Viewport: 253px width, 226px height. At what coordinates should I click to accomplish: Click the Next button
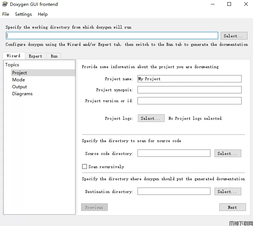232,207
